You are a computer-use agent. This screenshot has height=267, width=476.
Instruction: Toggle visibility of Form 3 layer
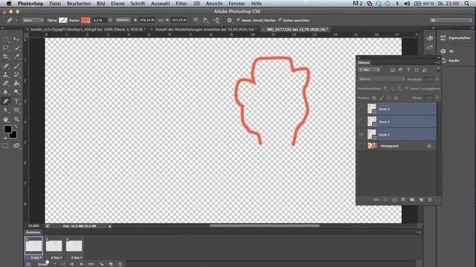click(361, 109)
